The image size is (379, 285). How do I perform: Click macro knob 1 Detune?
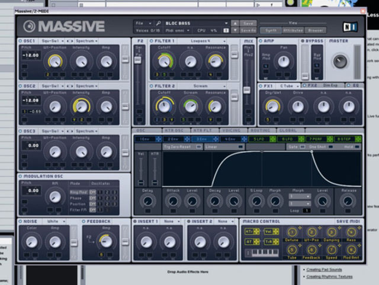292,232
